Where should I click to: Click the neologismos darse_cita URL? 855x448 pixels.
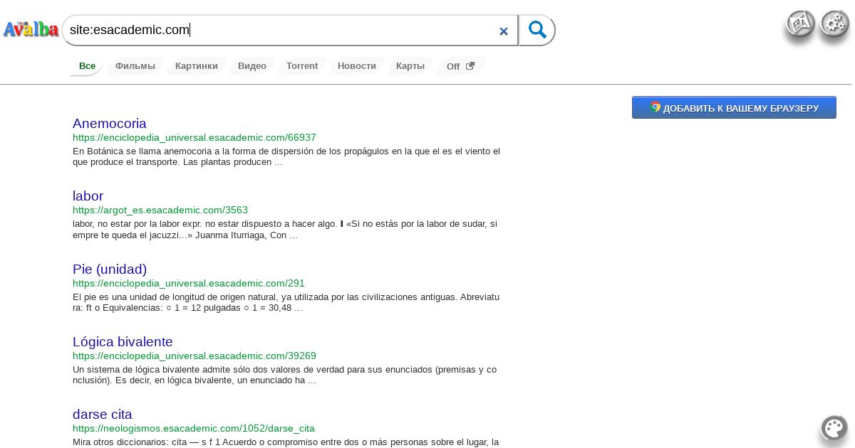pos(194,428)
